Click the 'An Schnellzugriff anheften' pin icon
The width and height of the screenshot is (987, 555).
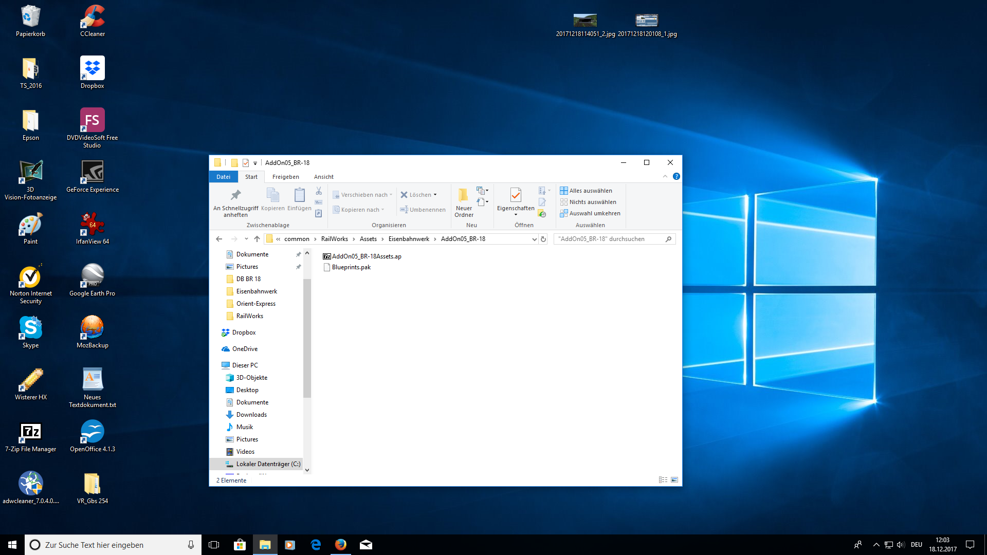(235, 195)
